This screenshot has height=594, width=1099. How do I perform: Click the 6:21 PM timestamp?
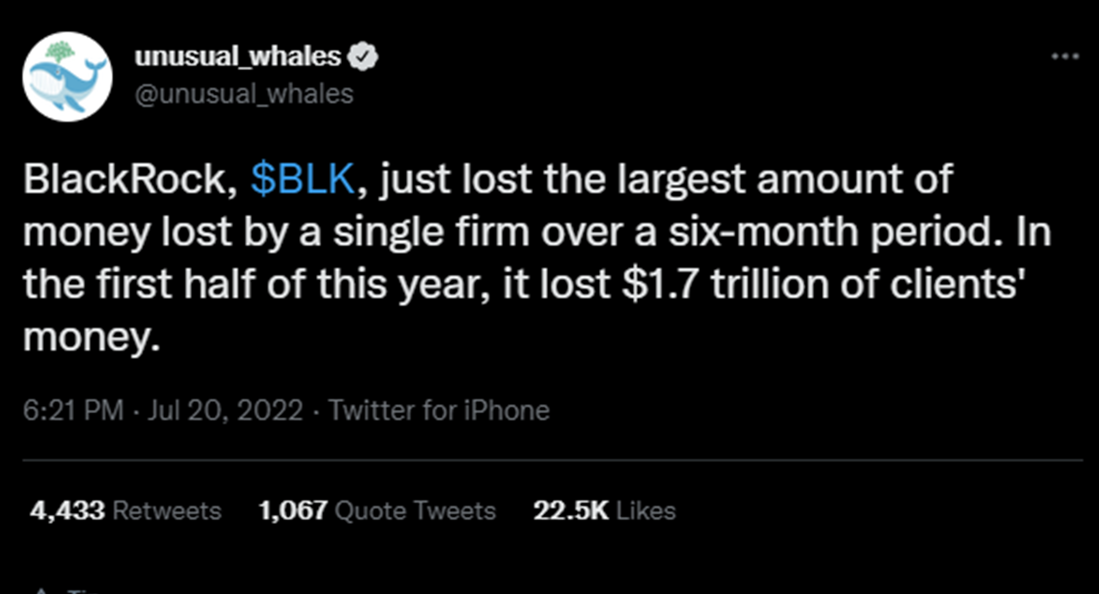tap(73, 411)
